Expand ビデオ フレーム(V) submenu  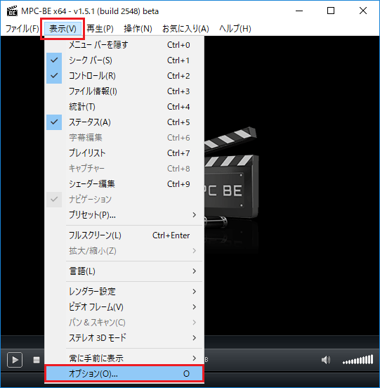click(x=124, y=307)
